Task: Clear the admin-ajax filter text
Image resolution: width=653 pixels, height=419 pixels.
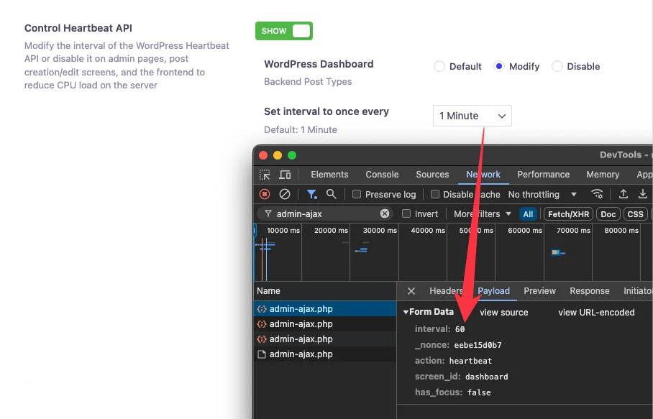Action: pyautogui.click(x=384, y=214)
